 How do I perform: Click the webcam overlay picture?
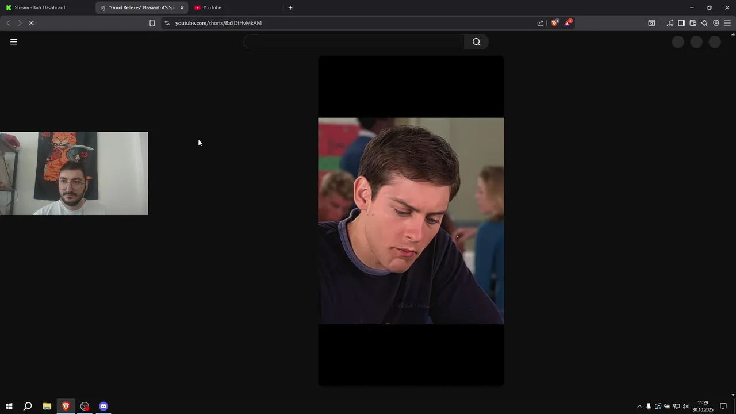tap(74, 174)
